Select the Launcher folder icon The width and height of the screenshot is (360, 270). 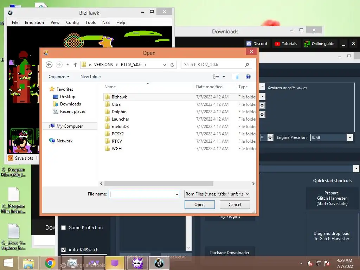(x=107, y=119)
